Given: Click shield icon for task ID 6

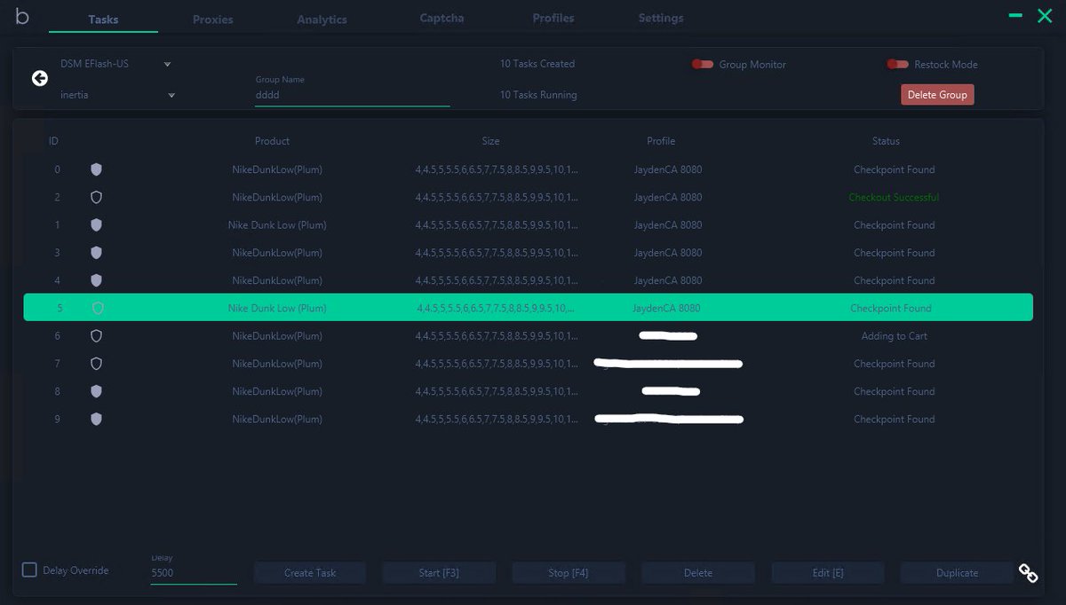Looking at the screenshot, I should [97, 336].
